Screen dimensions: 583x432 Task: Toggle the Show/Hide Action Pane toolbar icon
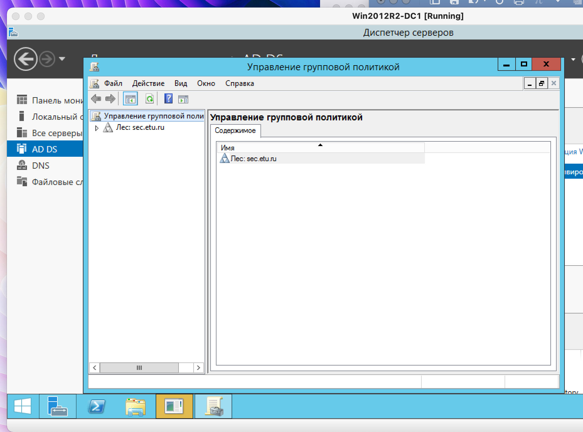183,99
